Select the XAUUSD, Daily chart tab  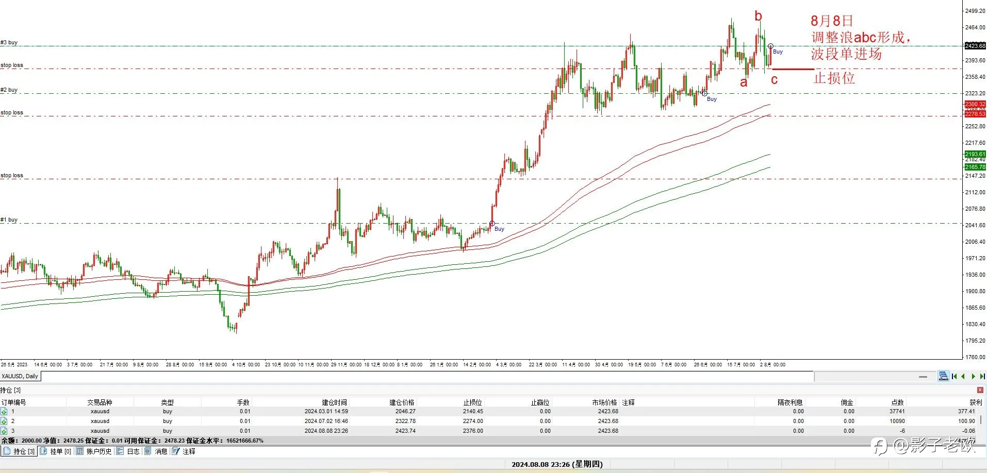click(x=20, y=376)
